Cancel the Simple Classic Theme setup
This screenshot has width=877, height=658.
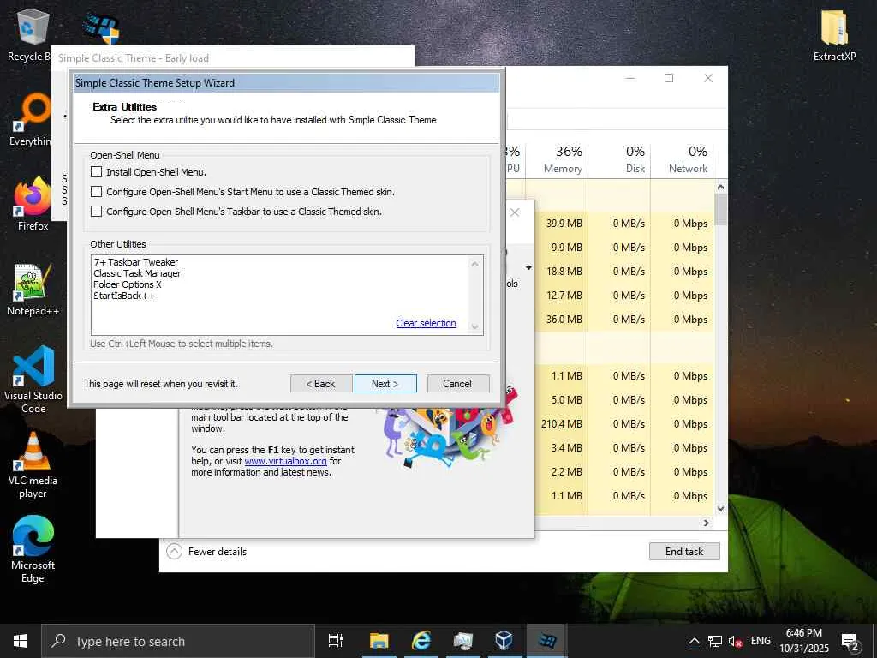coord(458,383)
